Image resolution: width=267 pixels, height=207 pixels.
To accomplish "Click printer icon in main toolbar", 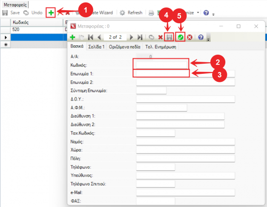I will tap(151, 13).
